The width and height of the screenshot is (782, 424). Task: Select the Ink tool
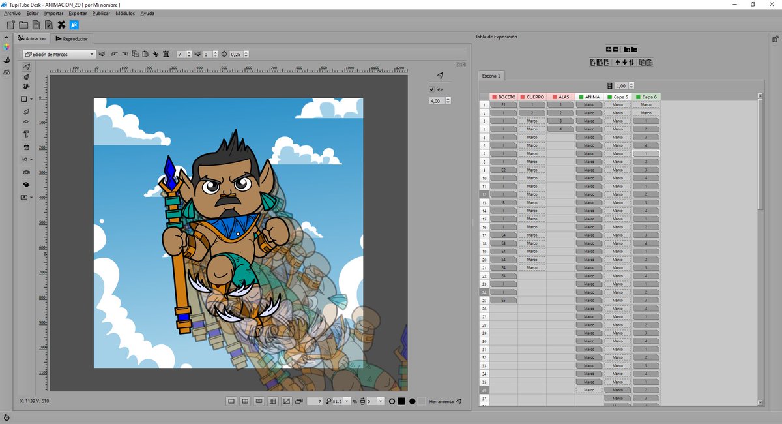[x=27, y=76]
